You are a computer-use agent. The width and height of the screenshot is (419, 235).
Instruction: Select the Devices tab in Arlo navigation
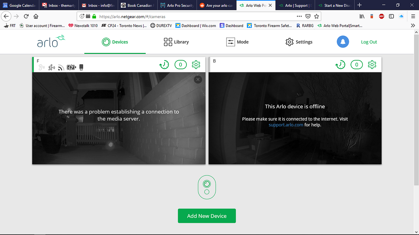[115, 42]
